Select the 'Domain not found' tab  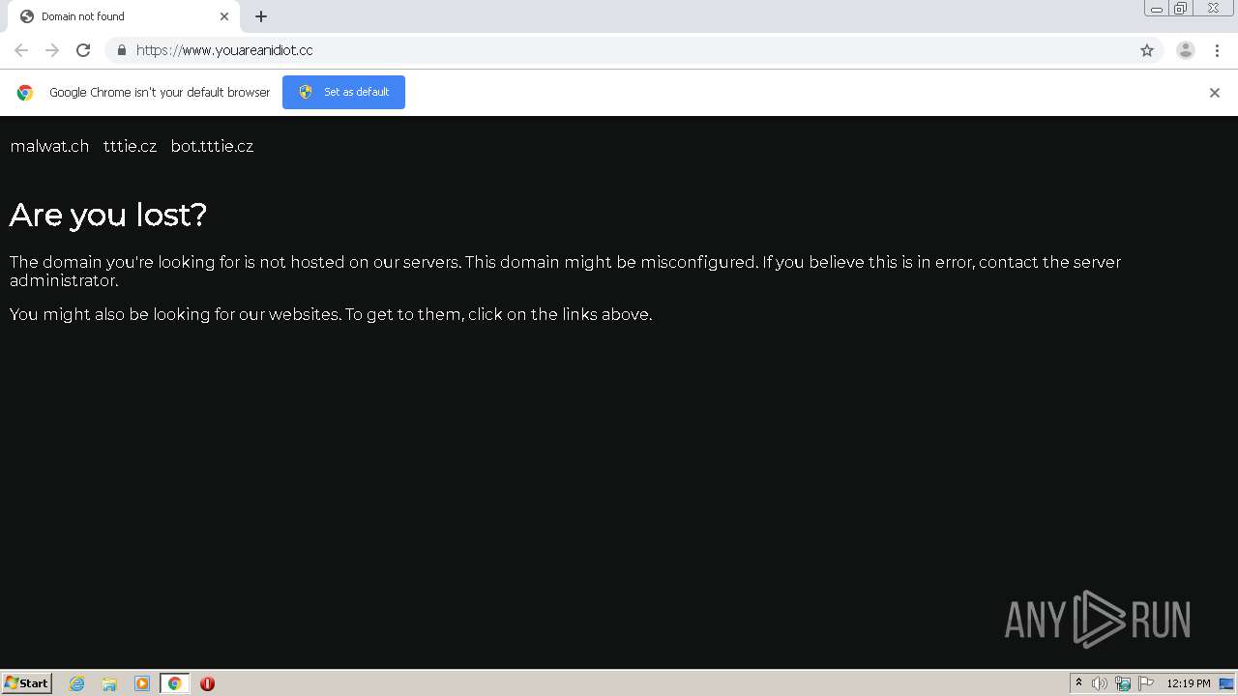pos(124,16)
